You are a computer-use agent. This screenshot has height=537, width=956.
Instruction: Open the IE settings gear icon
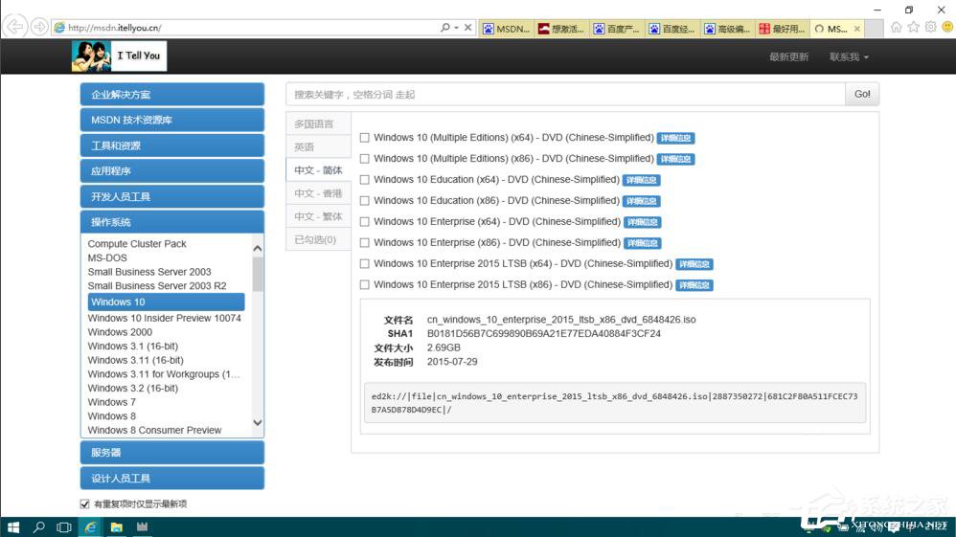(x=930, y=28)
